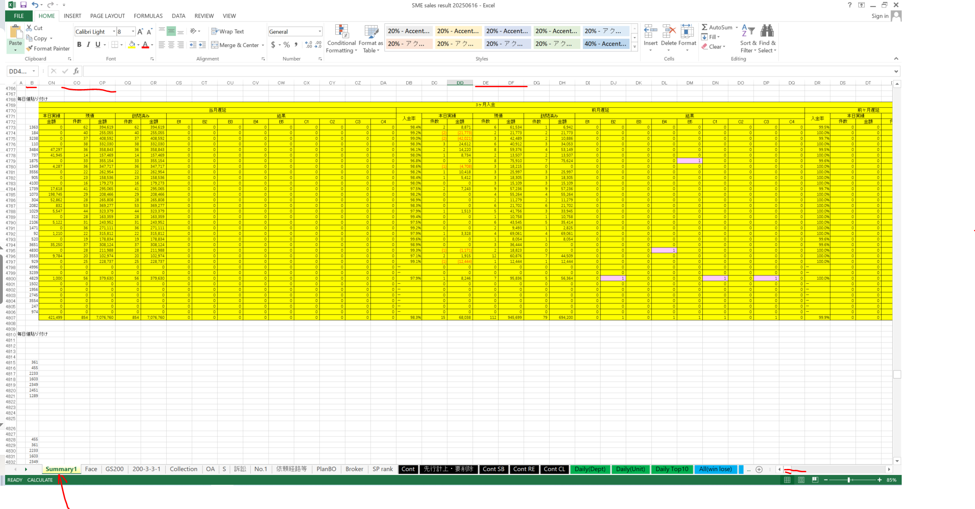Open the cell Format menu
The height and width of the screenshot is (509, 975).
coord(687,37)
